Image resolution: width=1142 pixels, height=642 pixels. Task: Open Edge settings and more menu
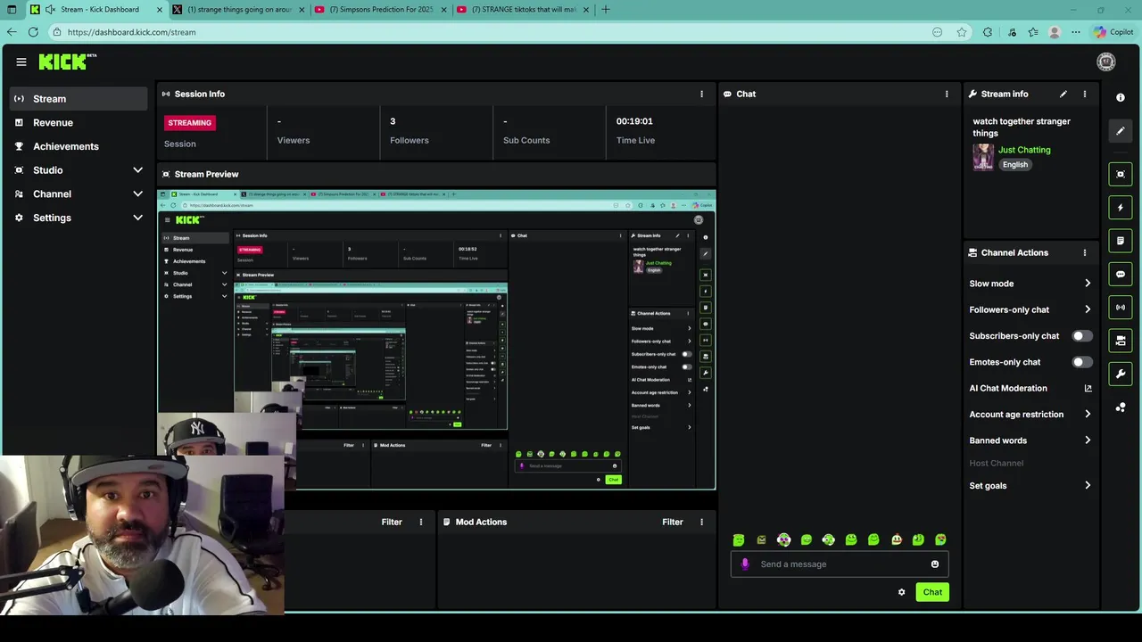tap(1076, 32)
